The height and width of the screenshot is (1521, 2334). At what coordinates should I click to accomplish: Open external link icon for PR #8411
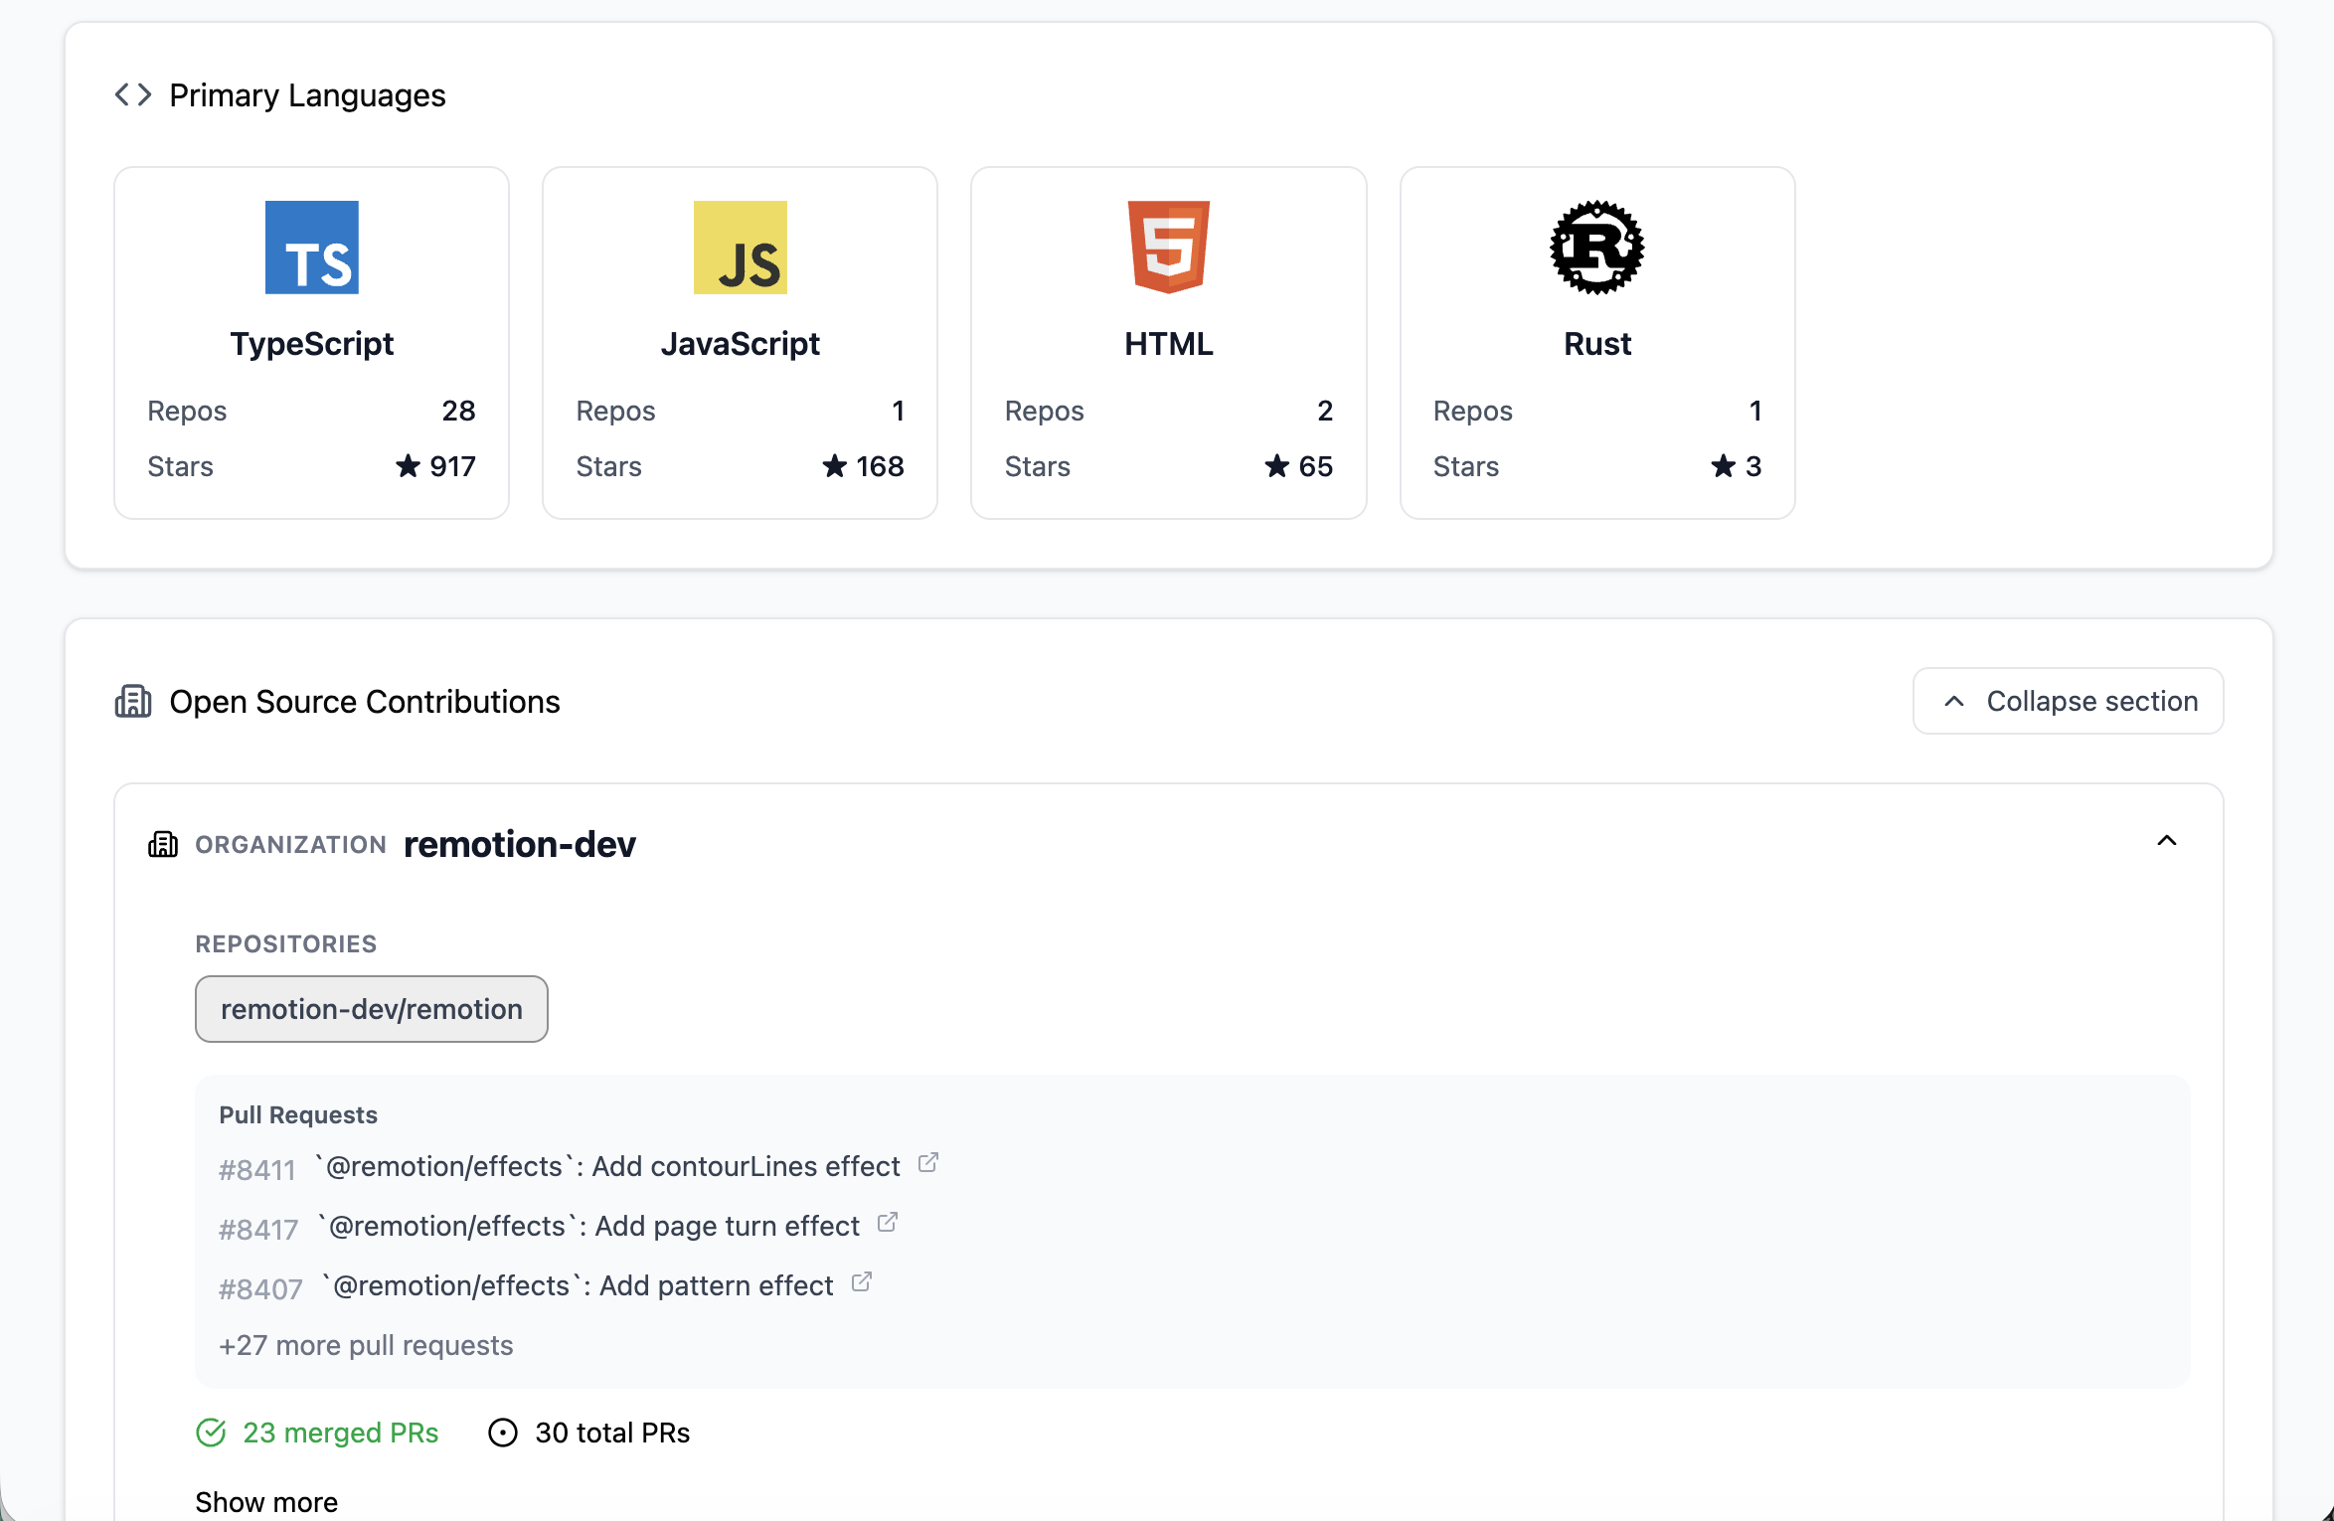tap(927, 1162)
